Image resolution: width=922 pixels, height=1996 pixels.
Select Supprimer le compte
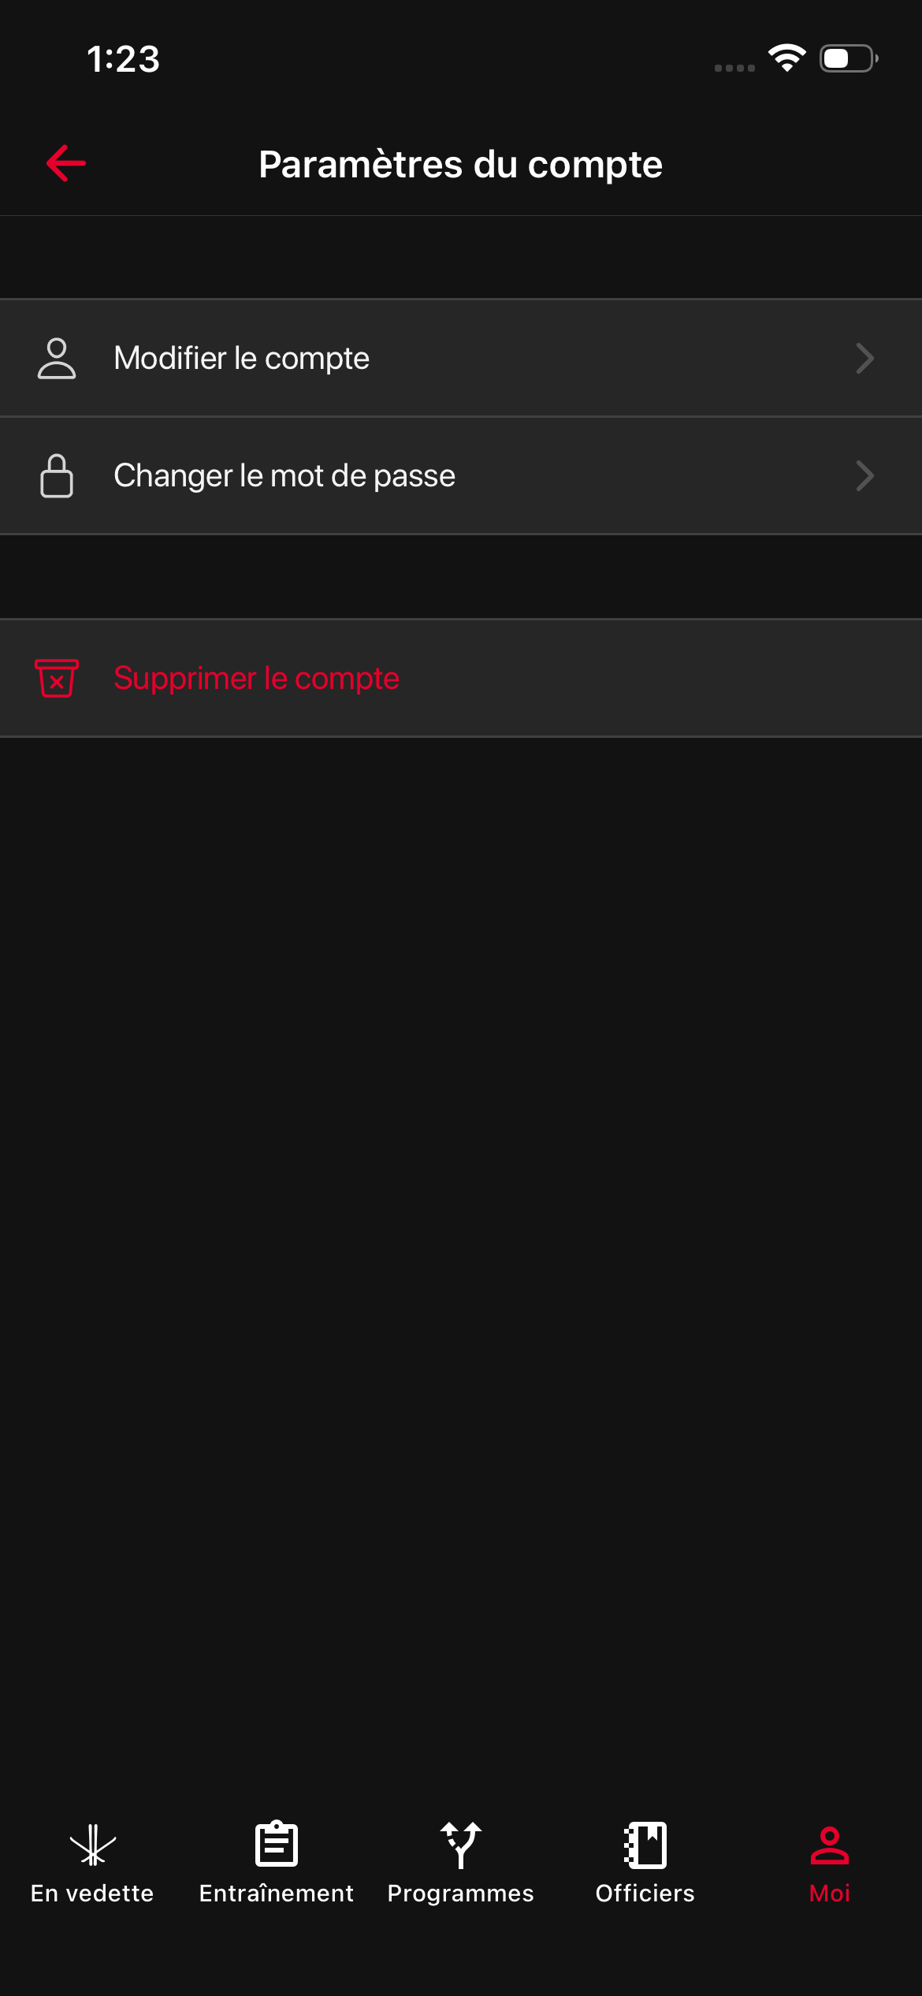coord(461,678)
